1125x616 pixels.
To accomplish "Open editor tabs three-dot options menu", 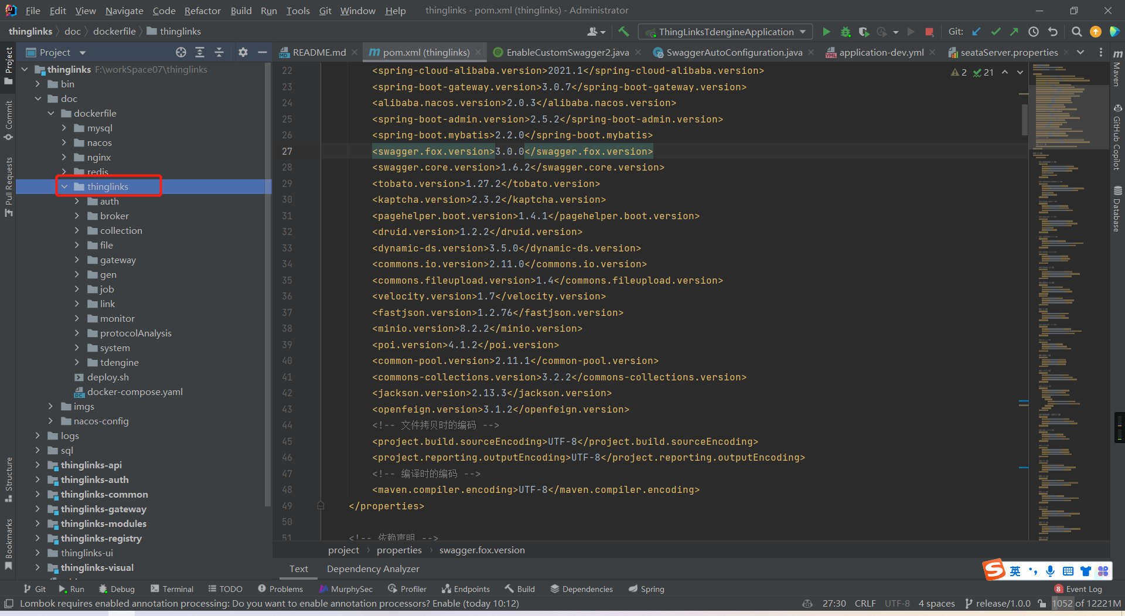I will 1101,52.
